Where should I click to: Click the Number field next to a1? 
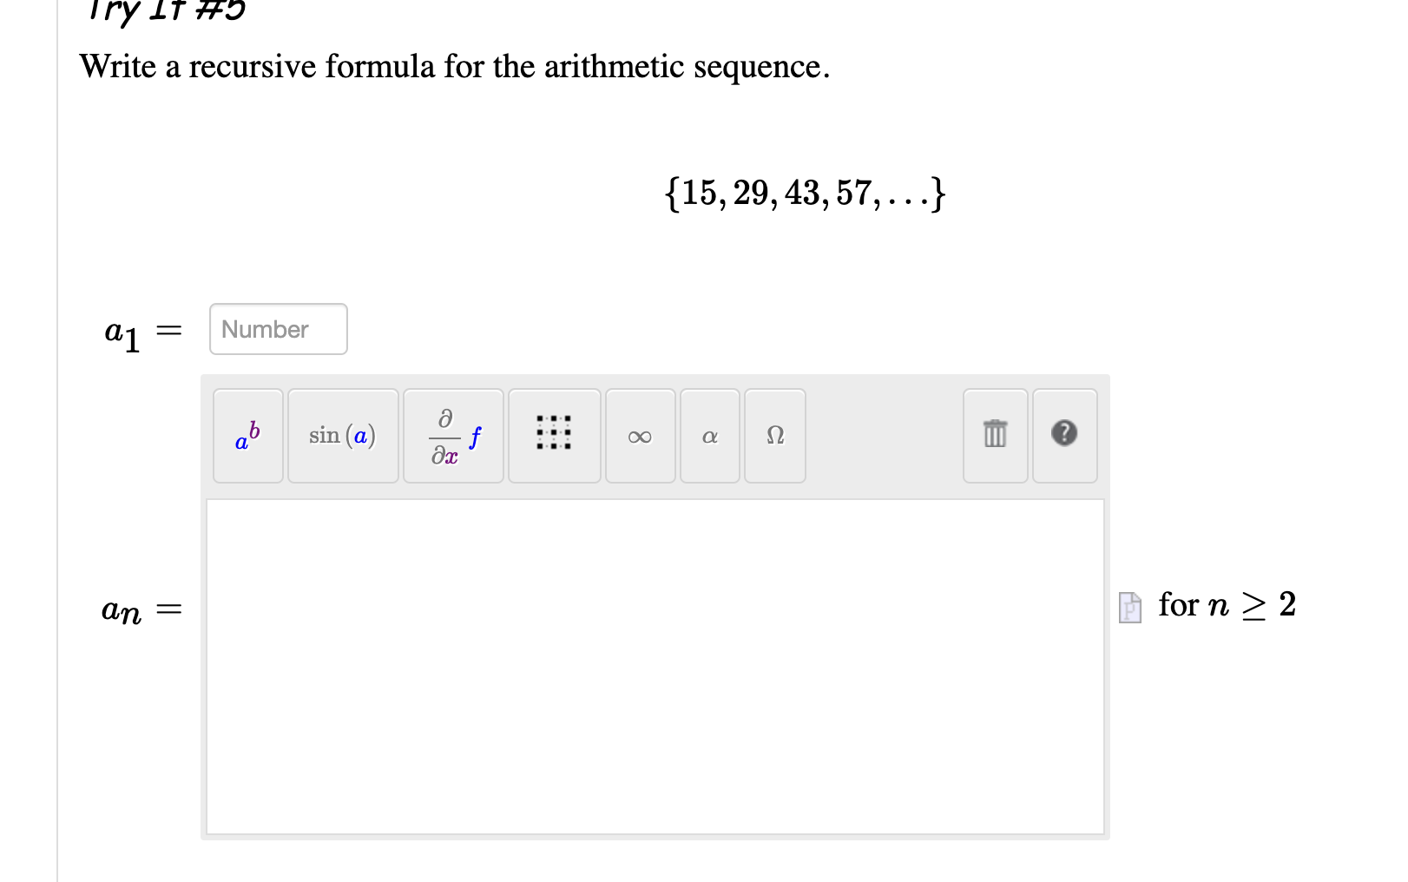[277, 329]
